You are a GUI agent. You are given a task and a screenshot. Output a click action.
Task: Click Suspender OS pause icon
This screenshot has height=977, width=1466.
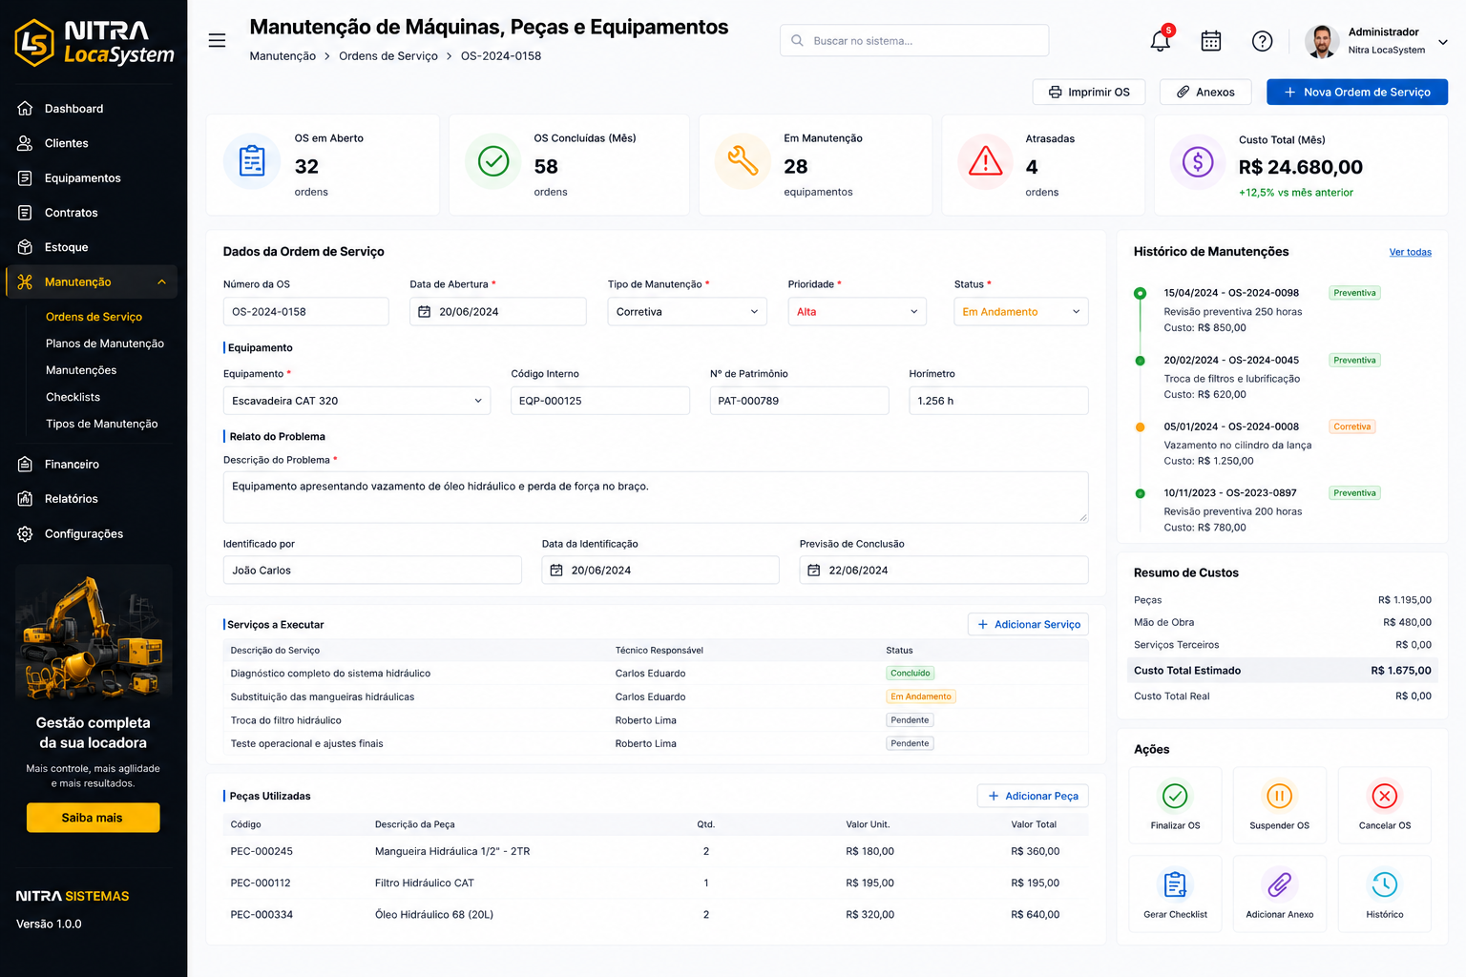point(1279,796)
